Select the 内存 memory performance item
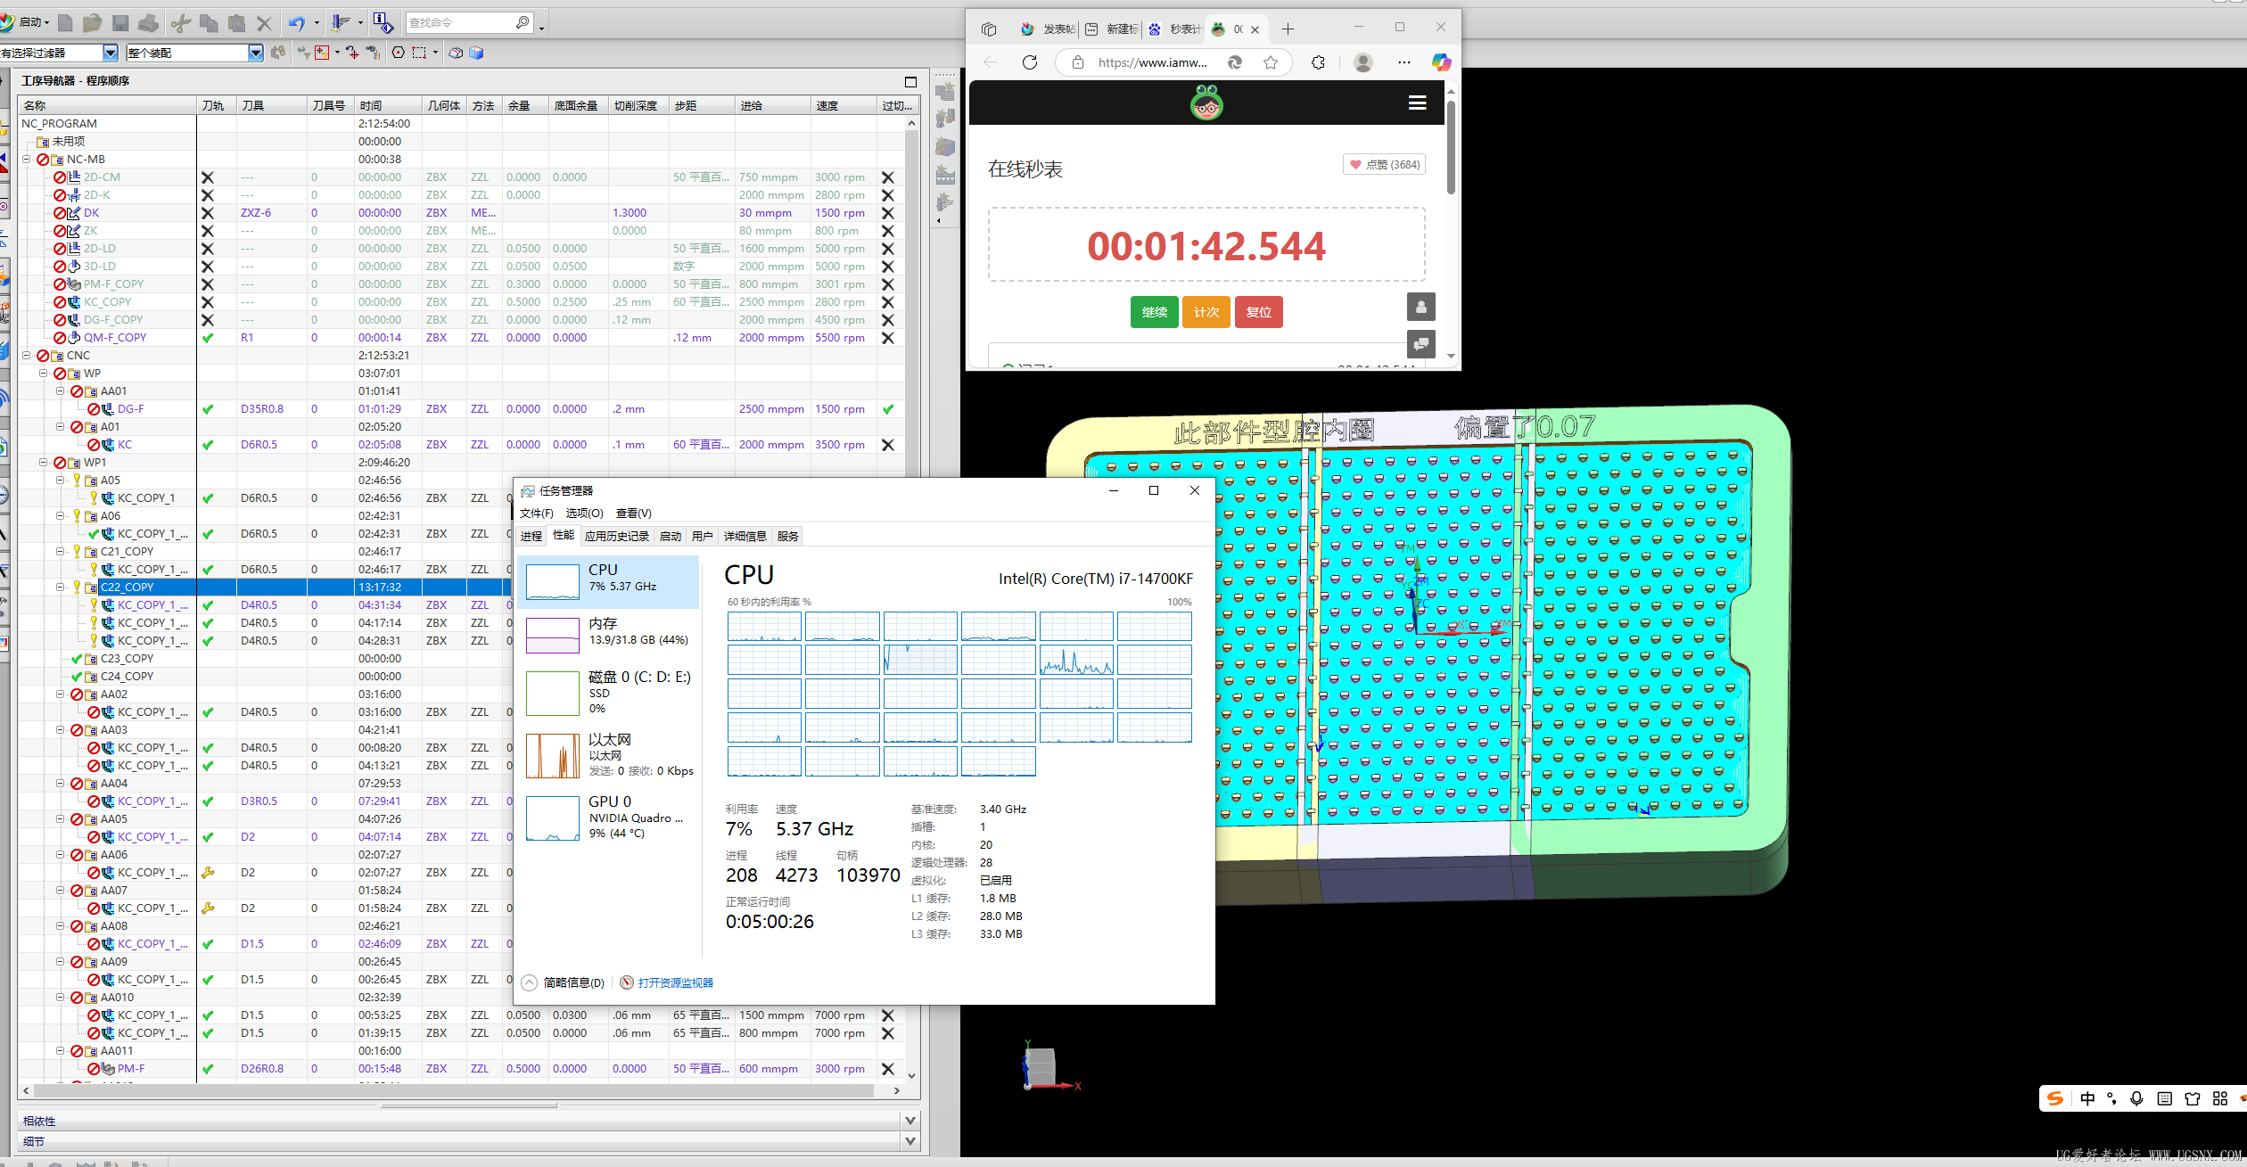Screen dimensions: 2247x1167 tap(609, 635)
